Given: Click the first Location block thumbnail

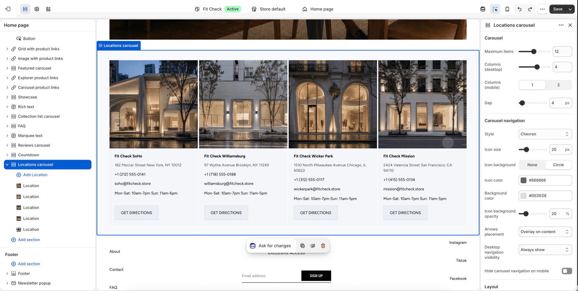Looking at the screenshot, I should click(x=19, y=186).
